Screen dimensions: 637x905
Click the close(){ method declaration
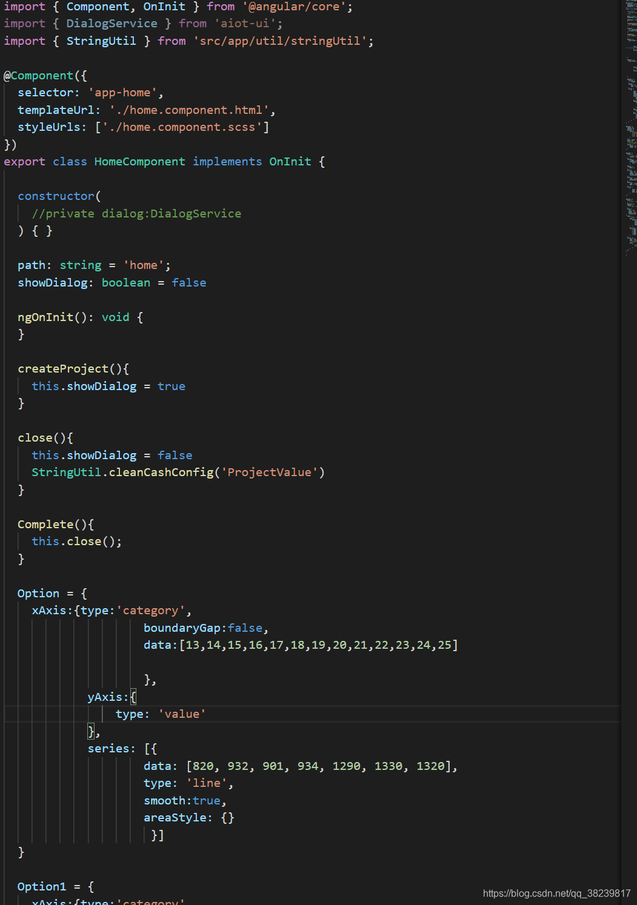45,438
